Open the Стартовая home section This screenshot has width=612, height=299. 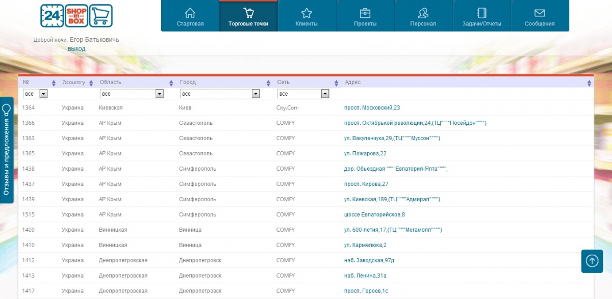coord(190,16)
